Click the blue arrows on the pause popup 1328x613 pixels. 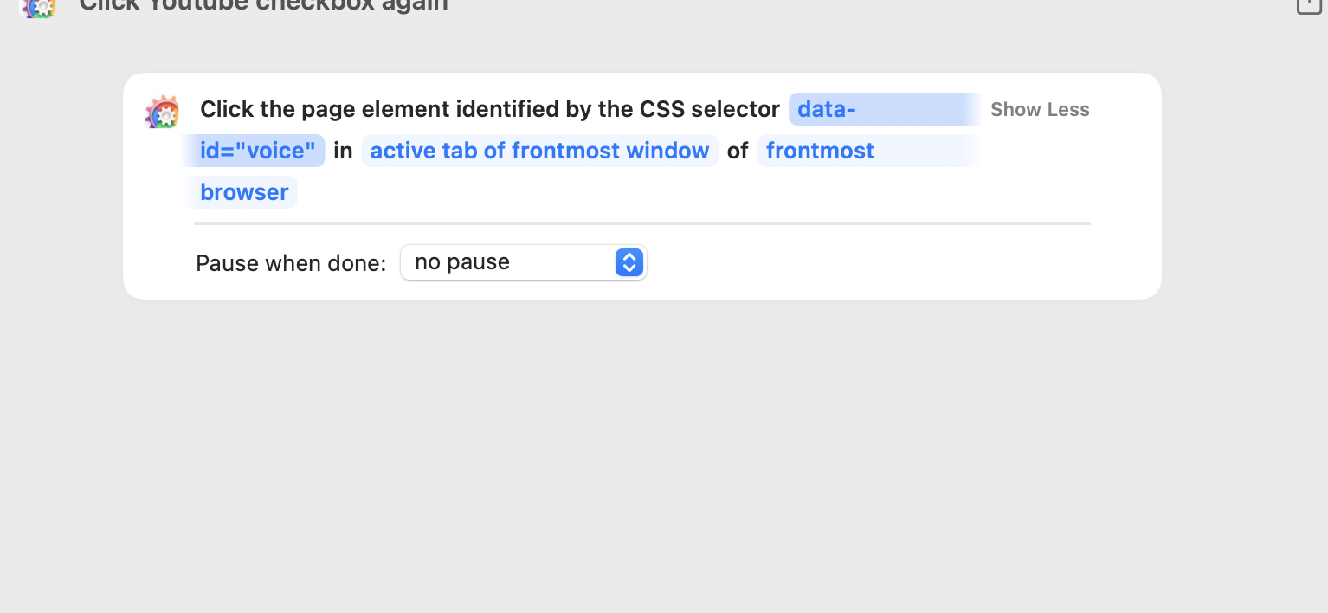point(629,262)
